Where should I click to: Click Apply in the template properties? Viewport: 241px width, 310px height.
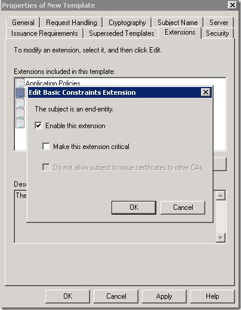tap(164, 296)
